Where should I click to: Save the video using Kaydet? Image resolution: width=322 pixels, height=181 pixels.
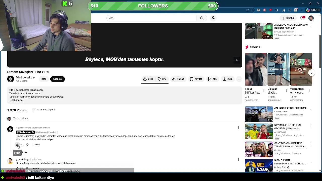196,79
